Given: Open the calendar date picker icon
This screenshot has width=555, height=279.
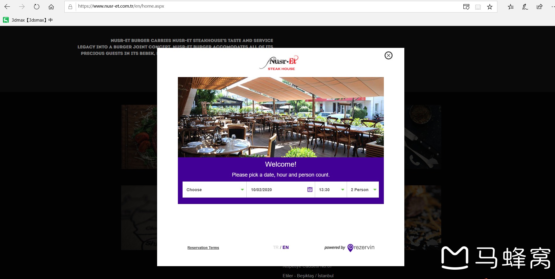Looking at the screenshot, I should [x=310, y=189].
